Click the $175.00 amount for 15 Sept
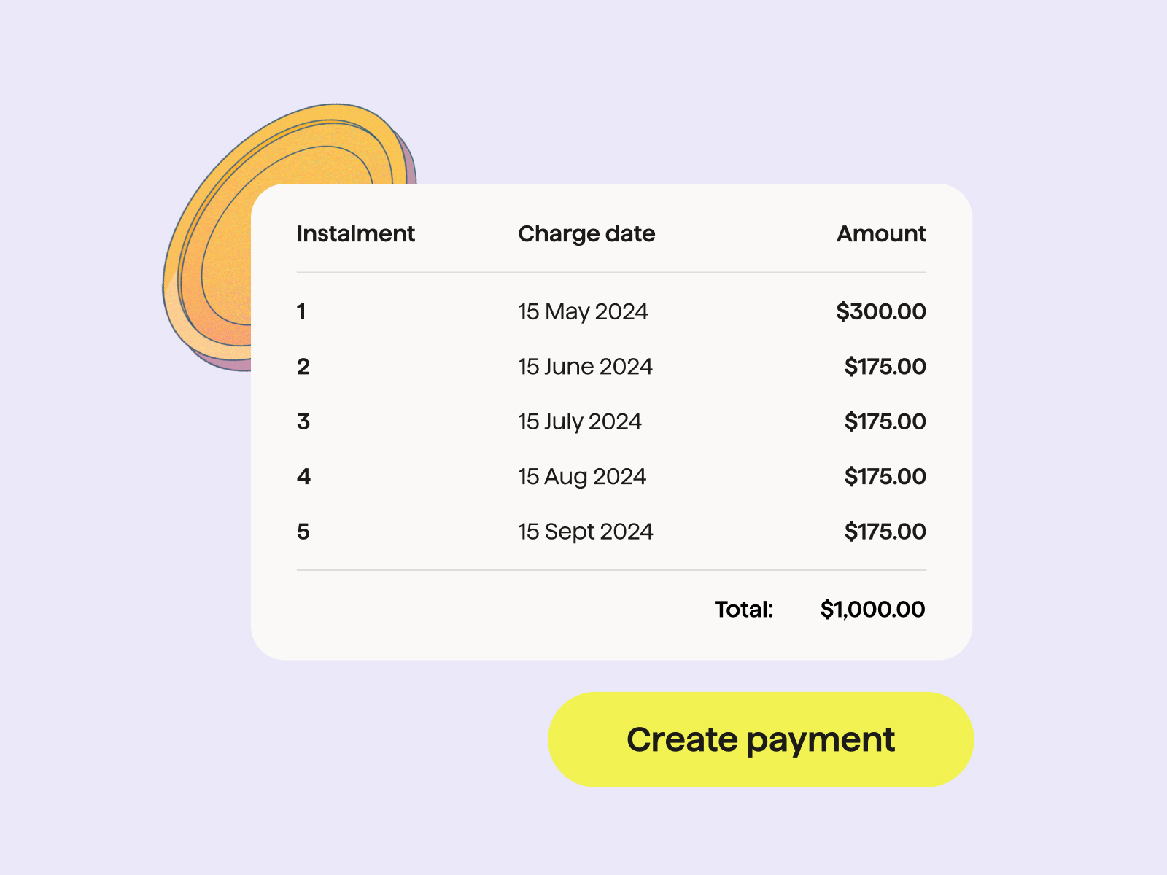1167x875 pixels. 885,532
